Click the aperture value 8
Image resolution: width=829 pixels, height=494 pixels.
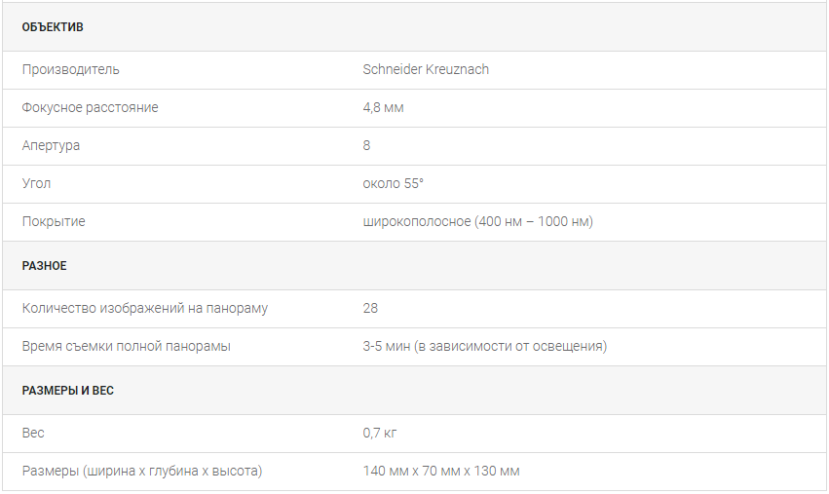pyautogui.click(x=366, y=145)
